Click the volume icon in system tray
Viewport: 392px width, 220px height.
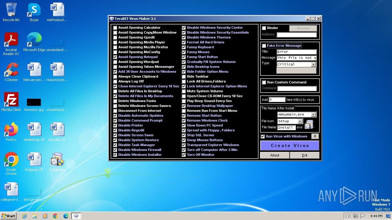pyautogui.click(x=348, y=216)
